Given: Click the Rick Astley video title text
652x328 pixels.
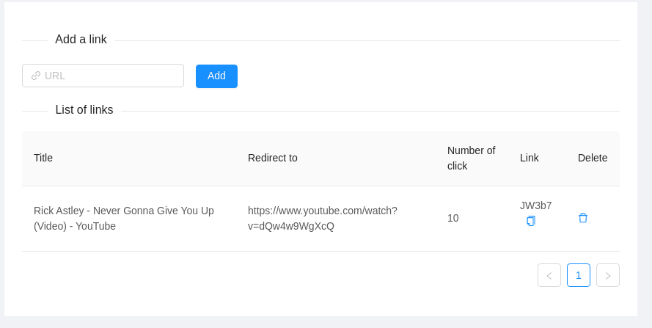Looking at the screenshot, I should pyautogui.click(x=124, y=219).
